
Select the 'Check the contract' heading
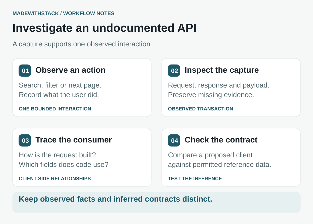point(221,140)
